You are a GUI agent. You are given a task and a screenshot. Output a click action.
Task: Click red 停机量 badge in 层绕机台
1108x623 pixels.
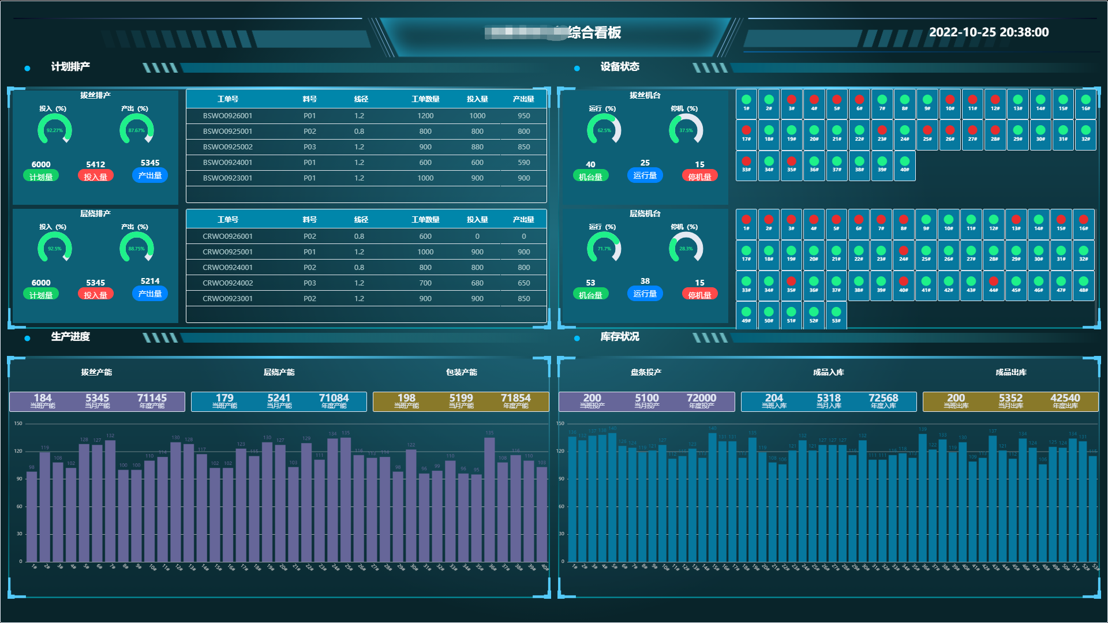[699, 295]
